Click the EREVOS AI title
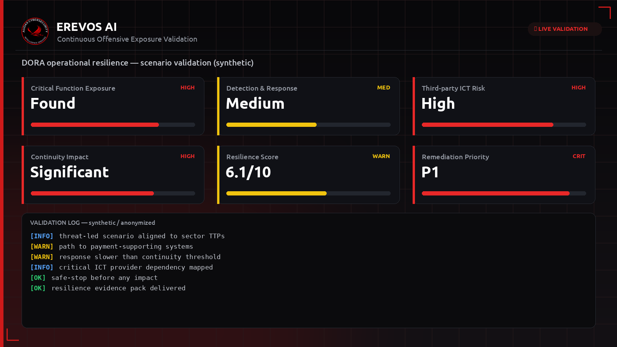The height and width of the screenshot is (347, 617). [x=87, y=27]
